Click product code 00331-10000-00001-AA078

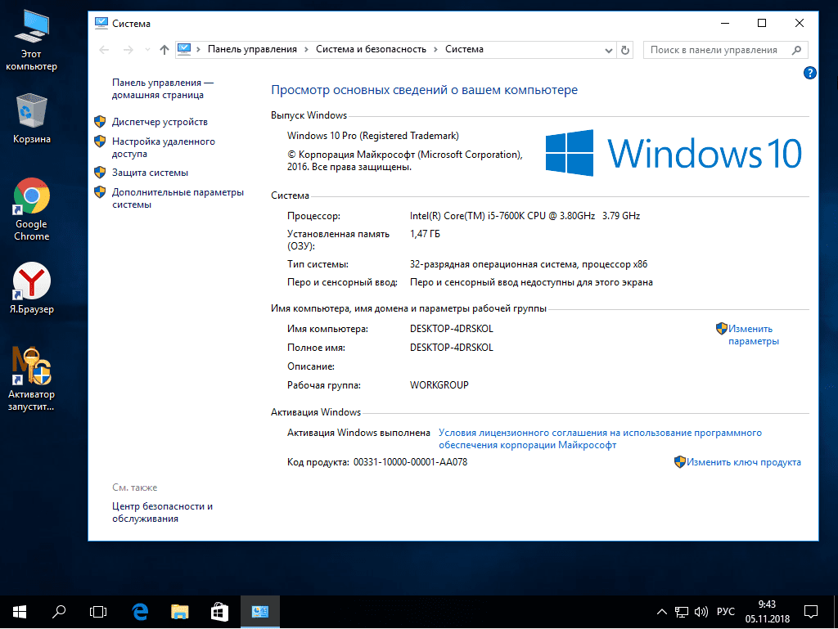[x=410, y=462]
